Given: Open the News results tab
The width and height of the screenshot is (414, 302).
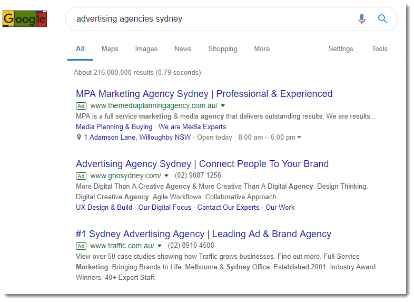Looking at the screenshot, I should tap(183, 49).
